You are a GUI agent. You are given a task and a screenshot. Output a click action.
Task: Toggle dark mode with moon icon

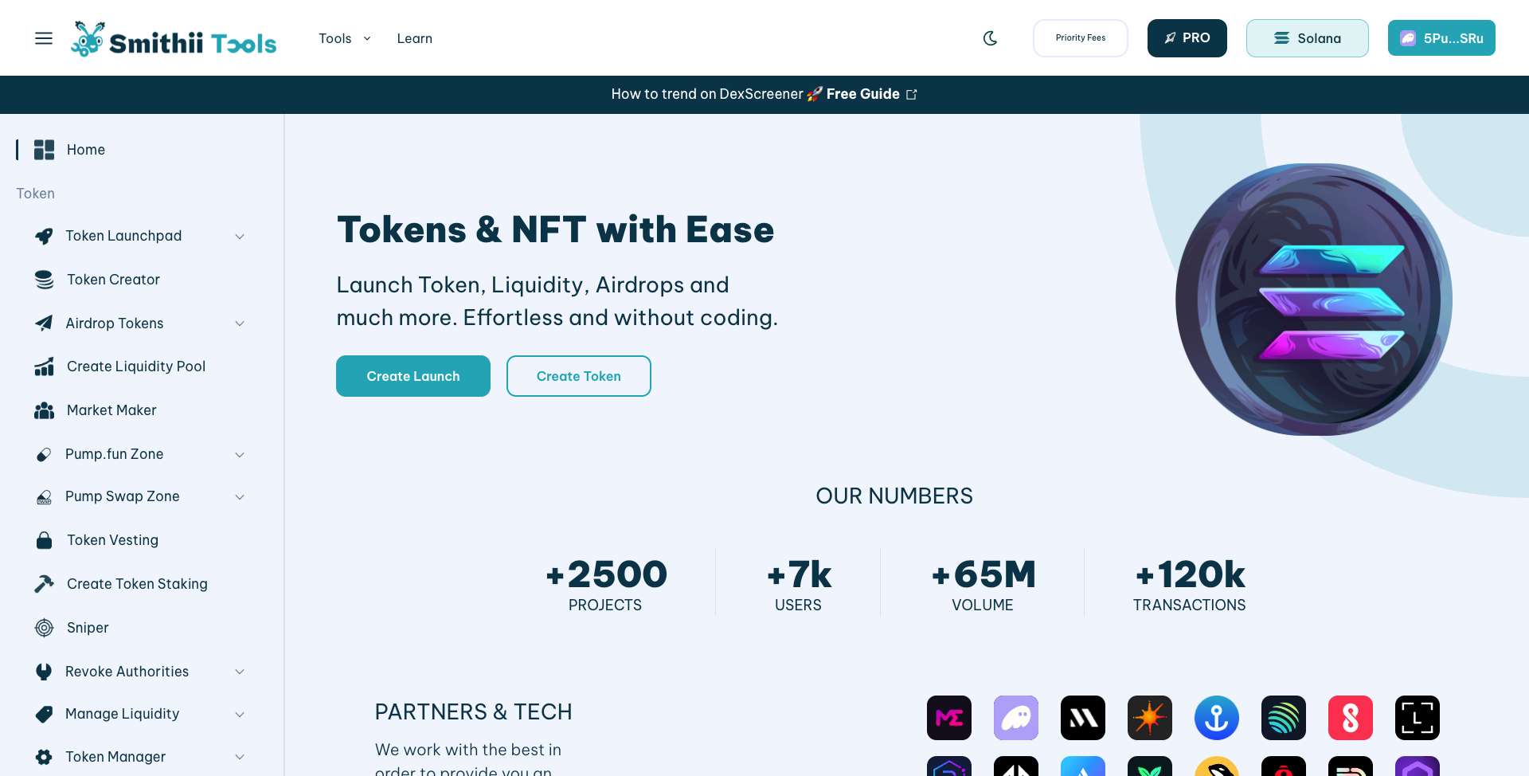[990, 38]
